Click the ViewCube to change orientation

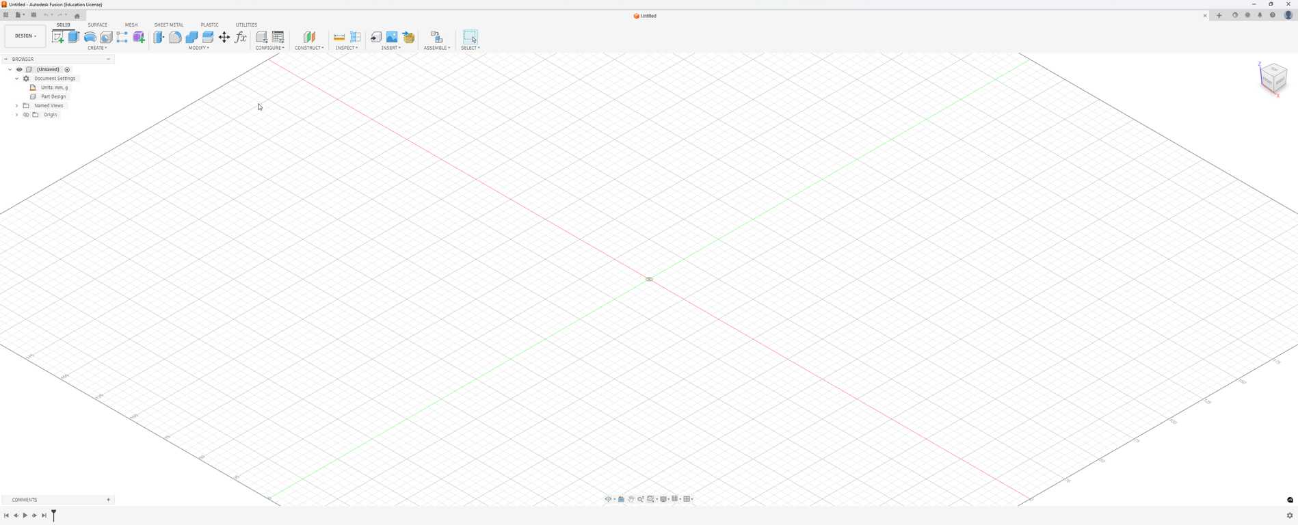click(1273, 78)
